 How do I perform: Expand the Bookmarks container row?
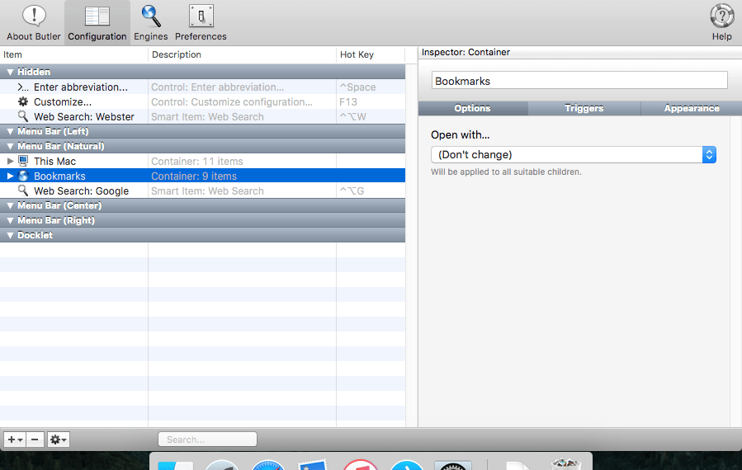point(11,176)
